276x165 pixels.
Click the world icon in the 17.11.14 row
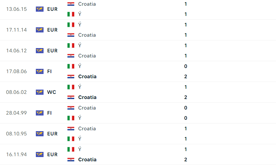pyautogui.click(x=40, y=30)
